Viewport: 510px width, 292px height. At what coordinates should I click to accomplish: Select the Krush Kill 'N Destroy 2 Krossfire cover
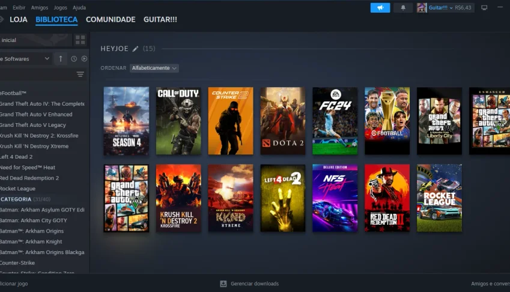tap(178, 198)
